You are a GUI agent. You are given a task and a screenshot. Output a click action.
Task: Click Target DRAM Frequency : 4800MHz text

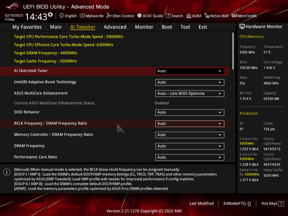[46, 53]
